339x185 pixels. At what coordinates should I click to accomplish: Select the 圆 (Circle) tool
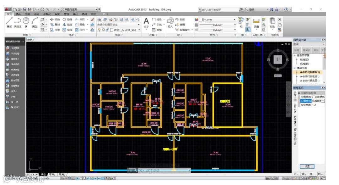pyautogui.click(x=26, y=23)
